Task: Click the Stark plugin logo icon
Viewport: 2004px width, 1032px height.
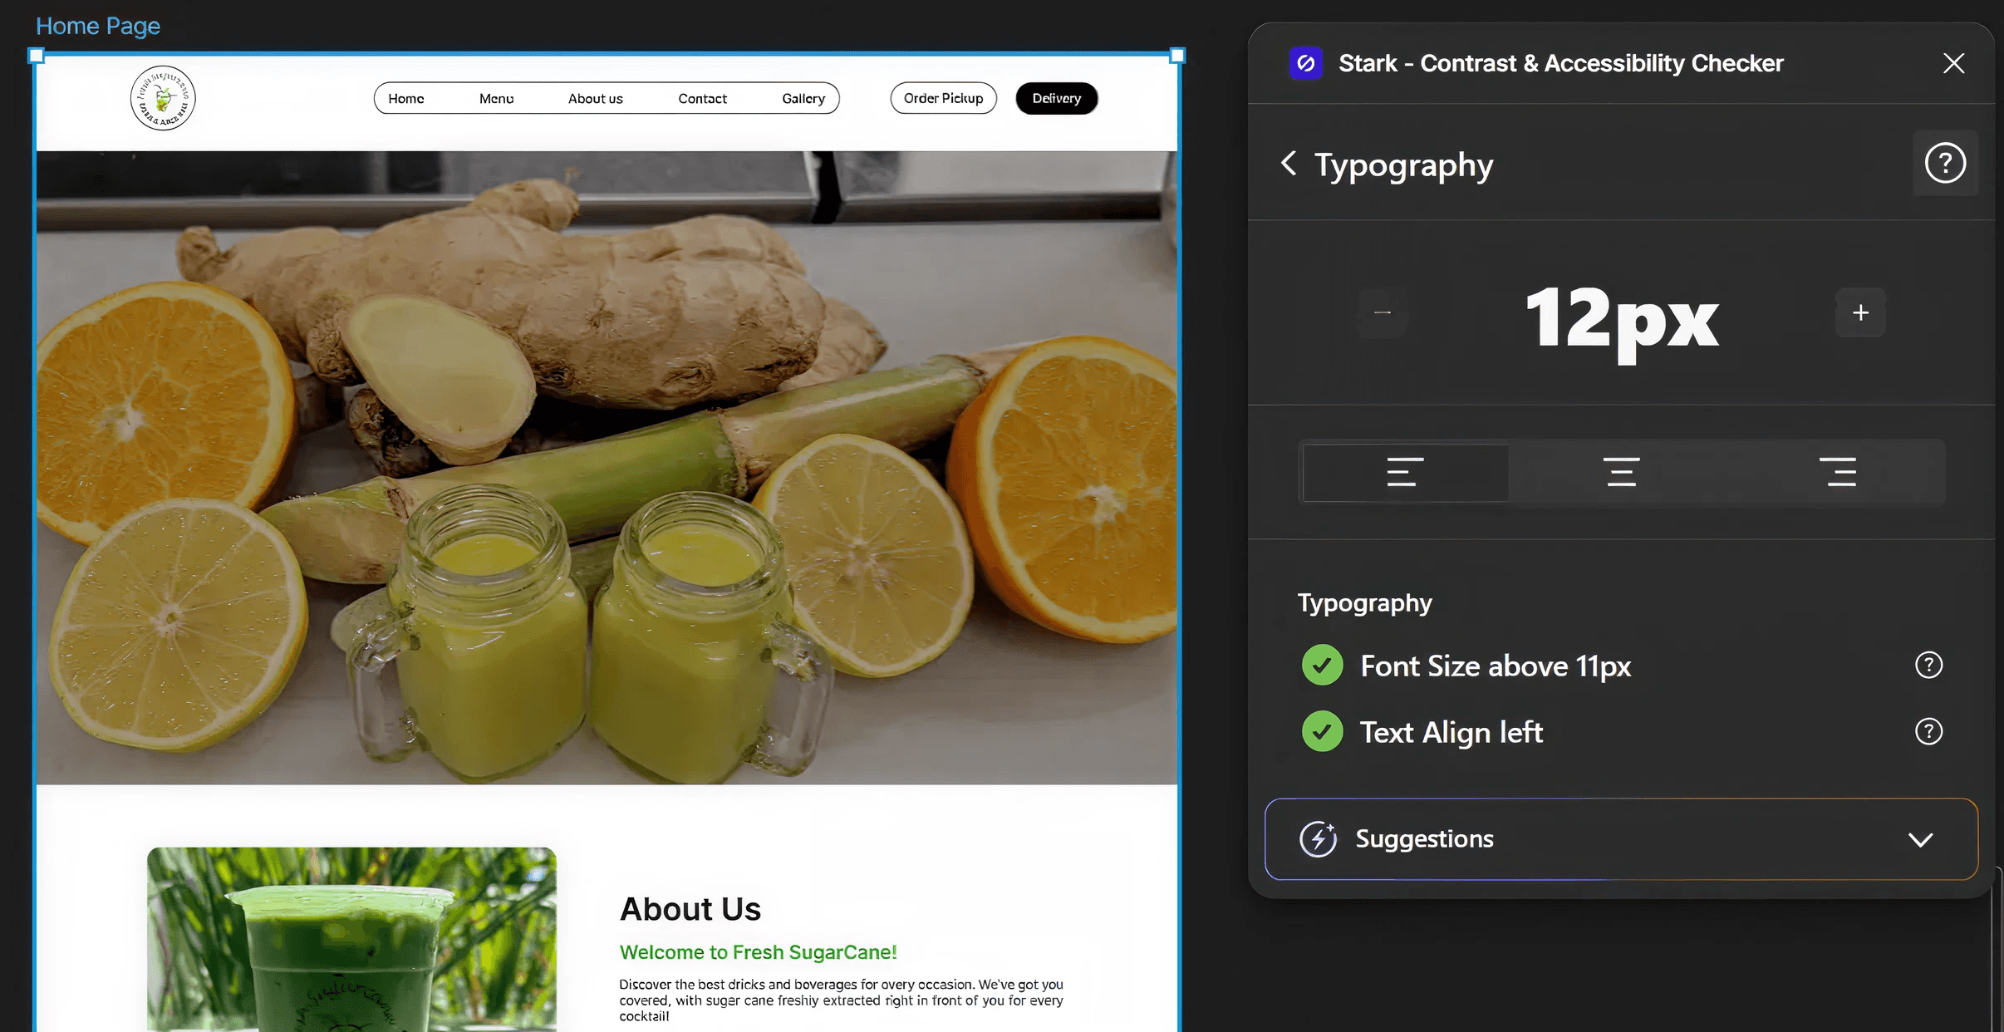Action: click(x=1305, y=63)
